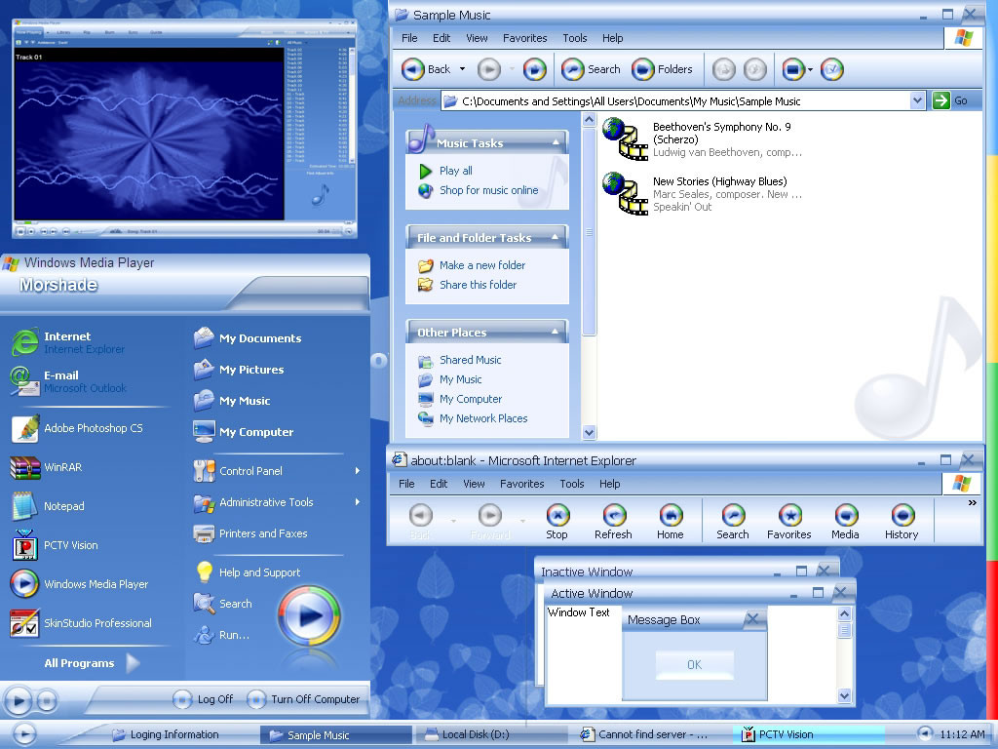Click scroll down arrow in tasks pane
This screenshot has height=749, width=998.
point(589,432)
